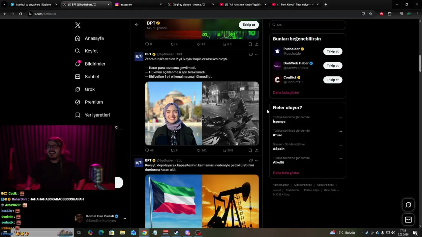Open more options for Alkollü trend
Screen dimensions: 422x237
click(x=340, y=159)
